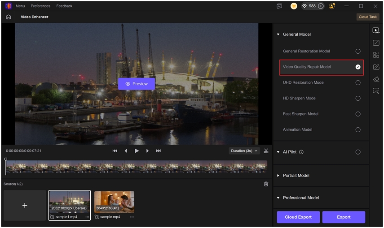
Task: Open the Preferences menu
Action: pos(40,6)
